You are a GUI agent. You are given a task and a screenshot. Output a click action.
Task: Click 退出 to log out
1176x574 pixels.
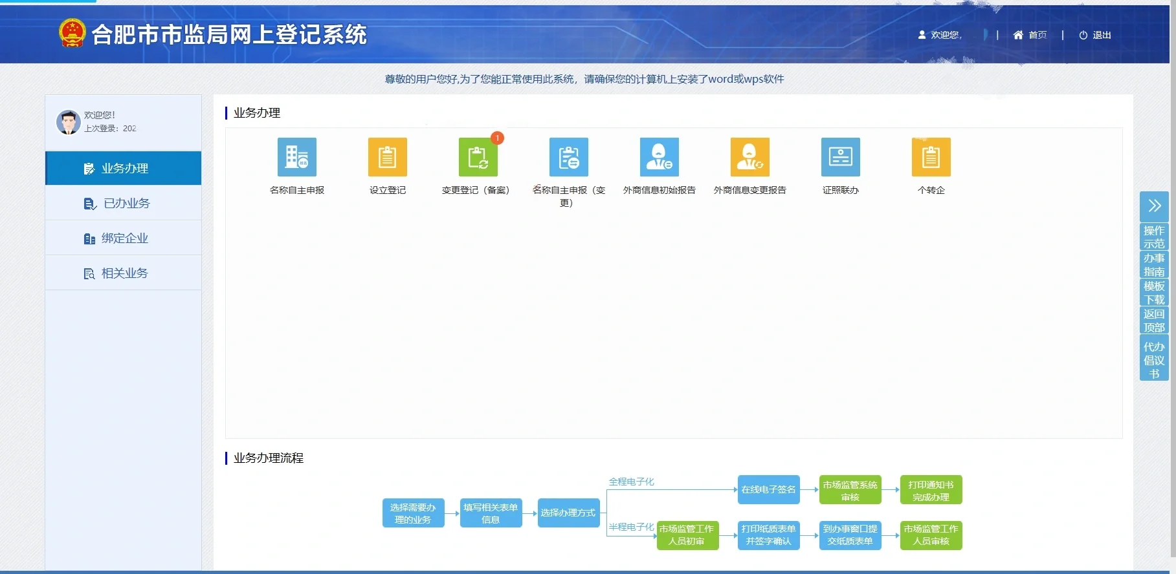[x=1095, y=35]
